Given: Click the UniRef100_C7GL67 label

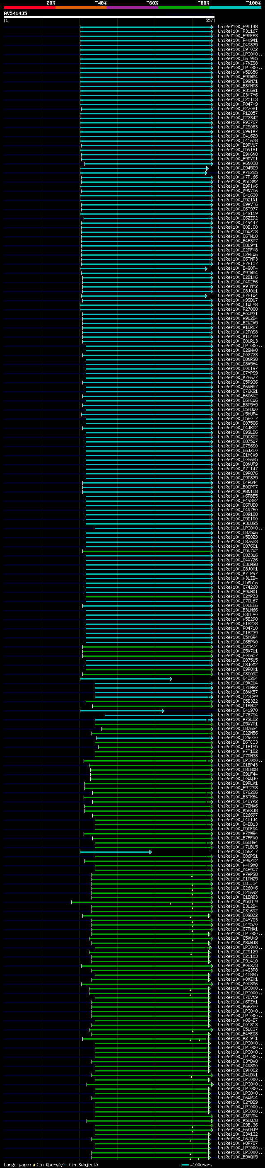Looking at the screenshot, I should tap(238, 601).
